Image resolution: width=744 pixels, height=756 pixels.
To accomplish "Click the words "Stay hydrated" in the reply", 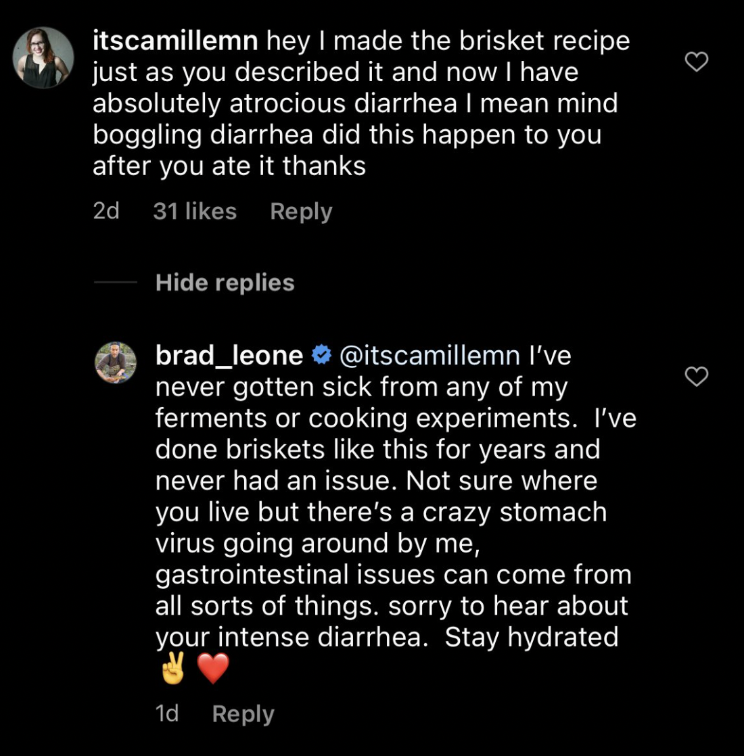I will point(532,638).
